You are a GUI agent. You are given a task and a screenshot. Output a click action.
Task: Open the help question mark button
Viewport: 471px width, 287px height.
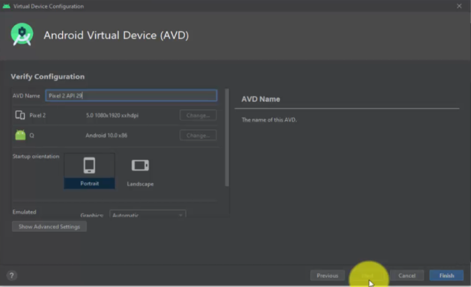11,276
